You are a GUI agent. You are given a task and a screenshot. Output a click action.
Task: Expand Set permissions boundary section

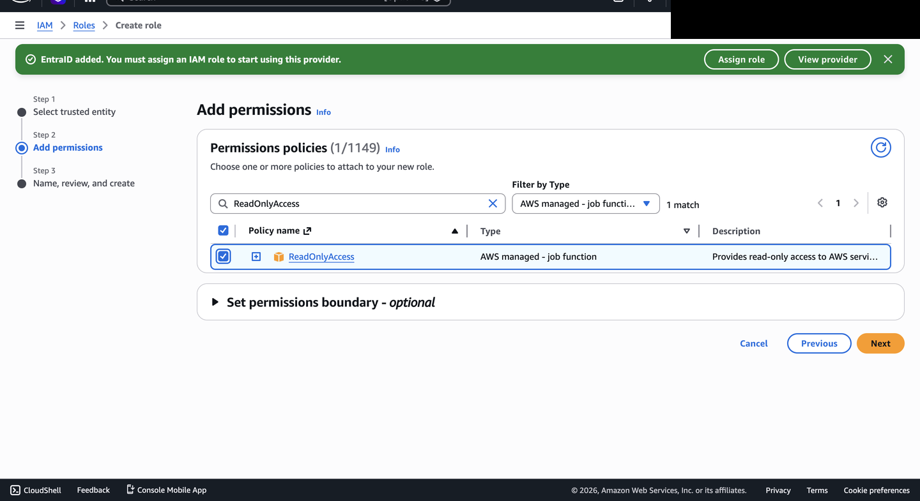pyautogui.click(x=215, y=302)
